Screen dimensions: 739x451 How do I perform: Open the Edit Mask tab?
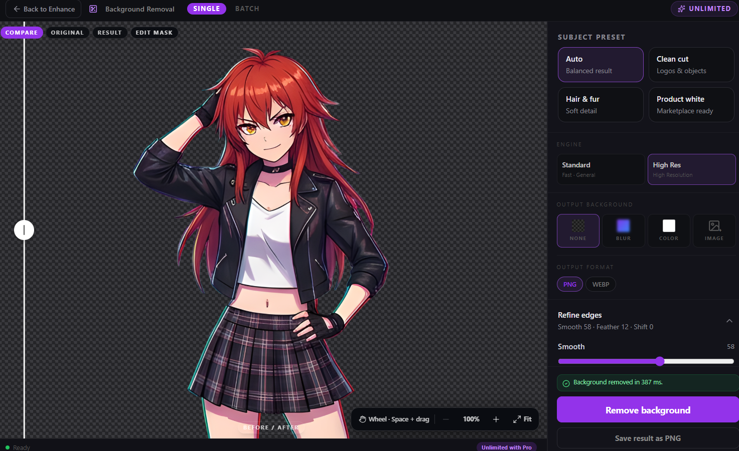click(154, 33)
